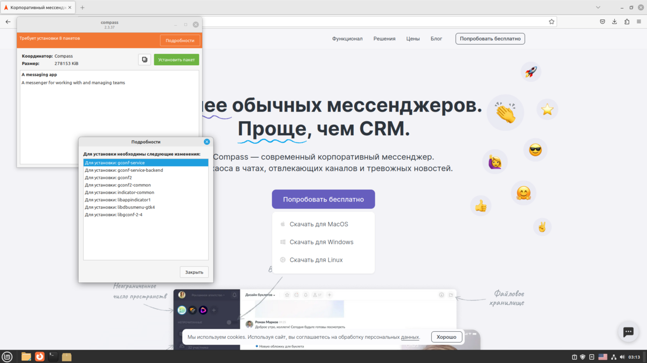Click the Wi‑Fi-style workspace icon in preview
Screen dimensions: 647x363
193,310
